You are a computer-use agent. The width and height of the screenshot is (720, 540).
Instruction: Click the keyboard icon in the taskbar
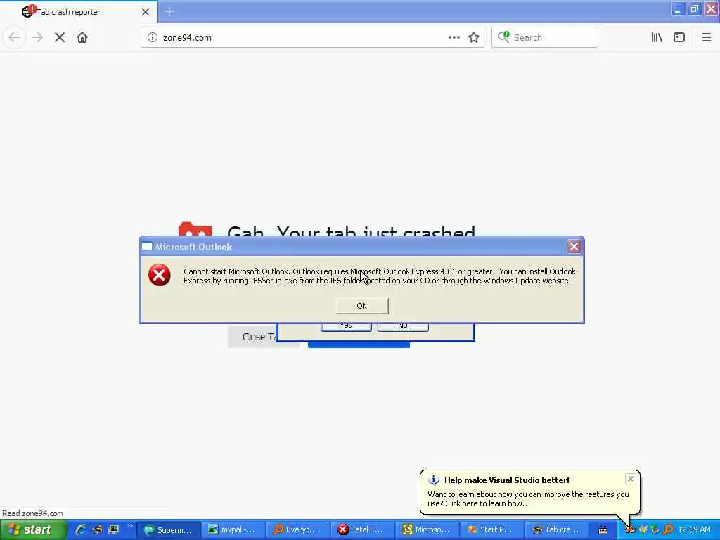603,530
